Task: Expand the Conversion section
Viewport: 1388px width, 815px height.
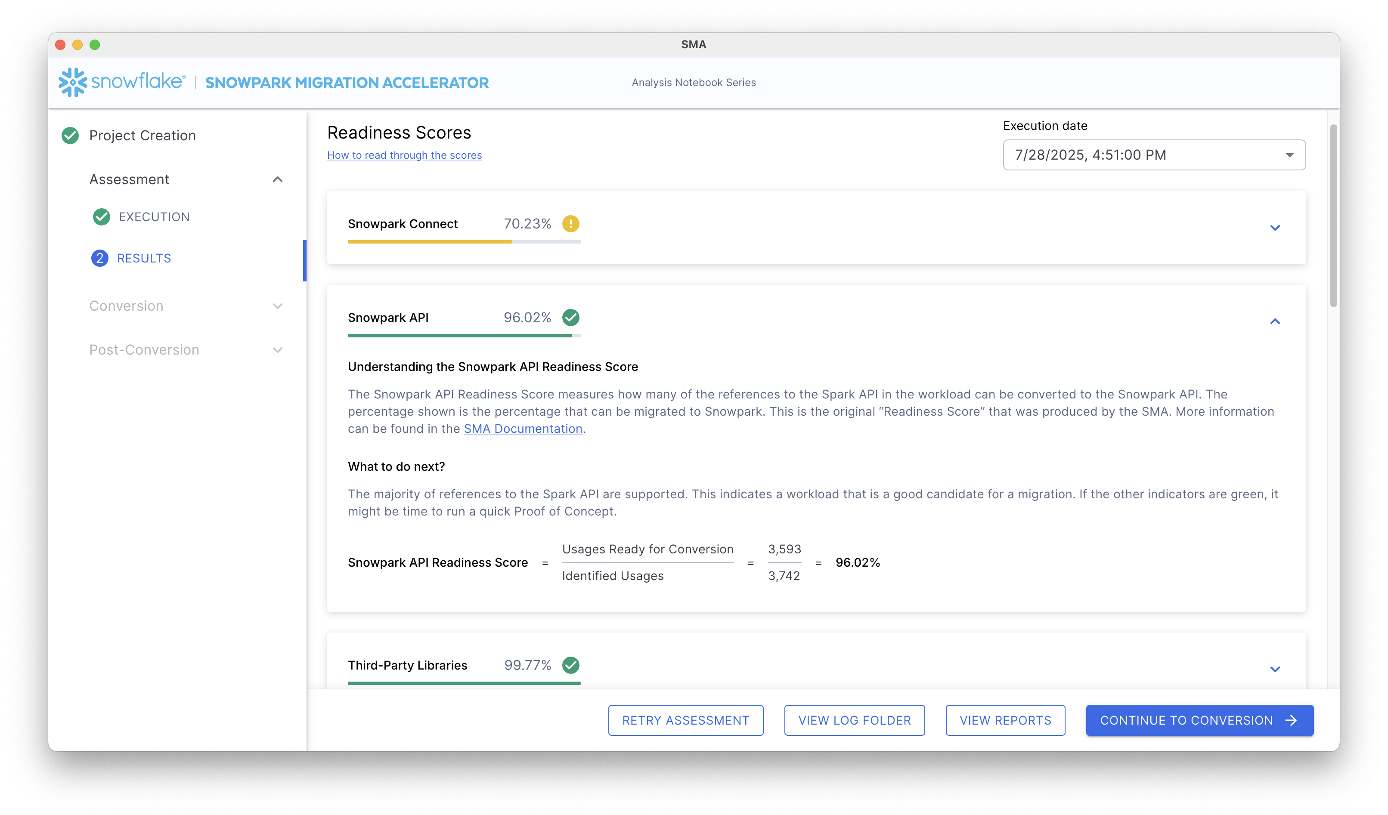Action: (278, 306)
